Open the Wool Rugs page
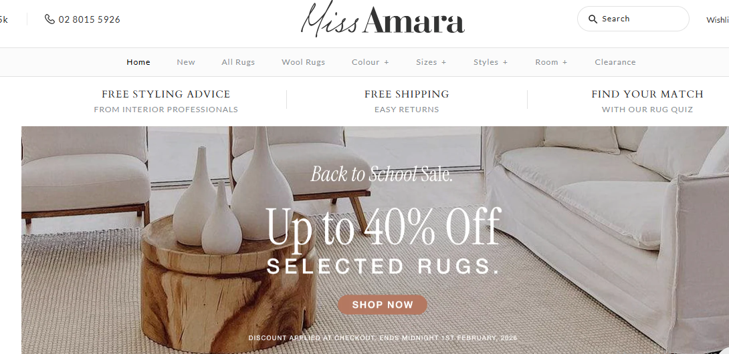Viewport: 729px width, 354px height. click(x=303, y=62)
